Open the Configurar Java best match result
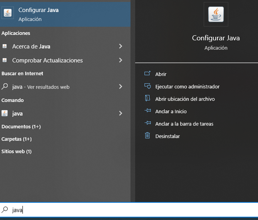Image resolution: width=258 pixels, height=220 pixels. click(x=65, y=14)
